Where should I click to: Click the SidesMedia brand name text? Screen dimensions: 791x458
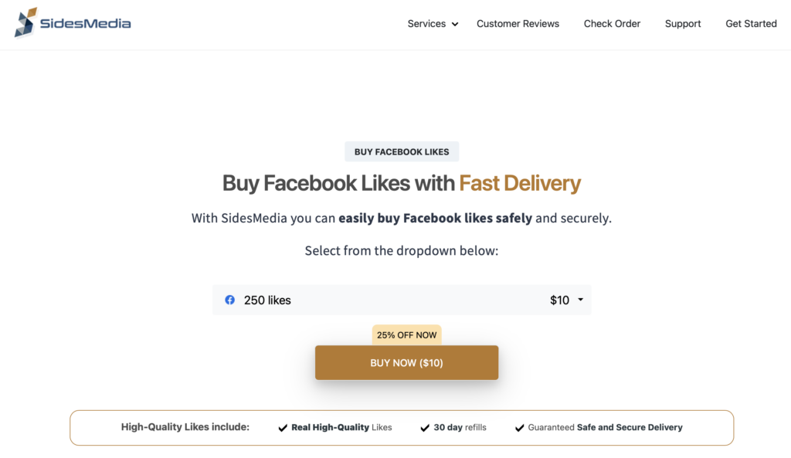(87, 23)
